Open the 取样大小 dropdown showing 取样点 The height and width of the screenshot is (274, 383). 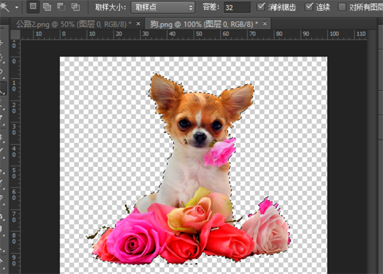pos(163,7)
